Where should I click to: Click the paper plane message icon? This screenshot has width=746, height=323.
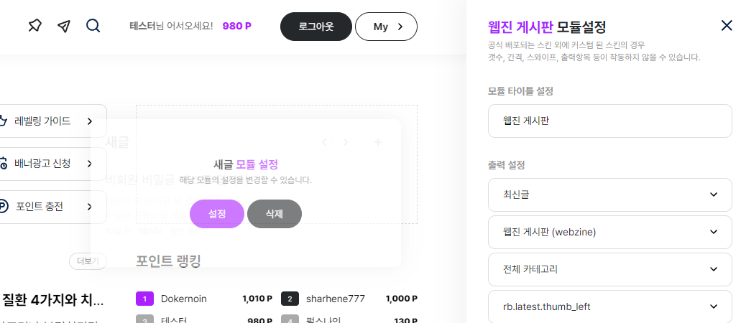pyautogui.click(x=64, y=27)
